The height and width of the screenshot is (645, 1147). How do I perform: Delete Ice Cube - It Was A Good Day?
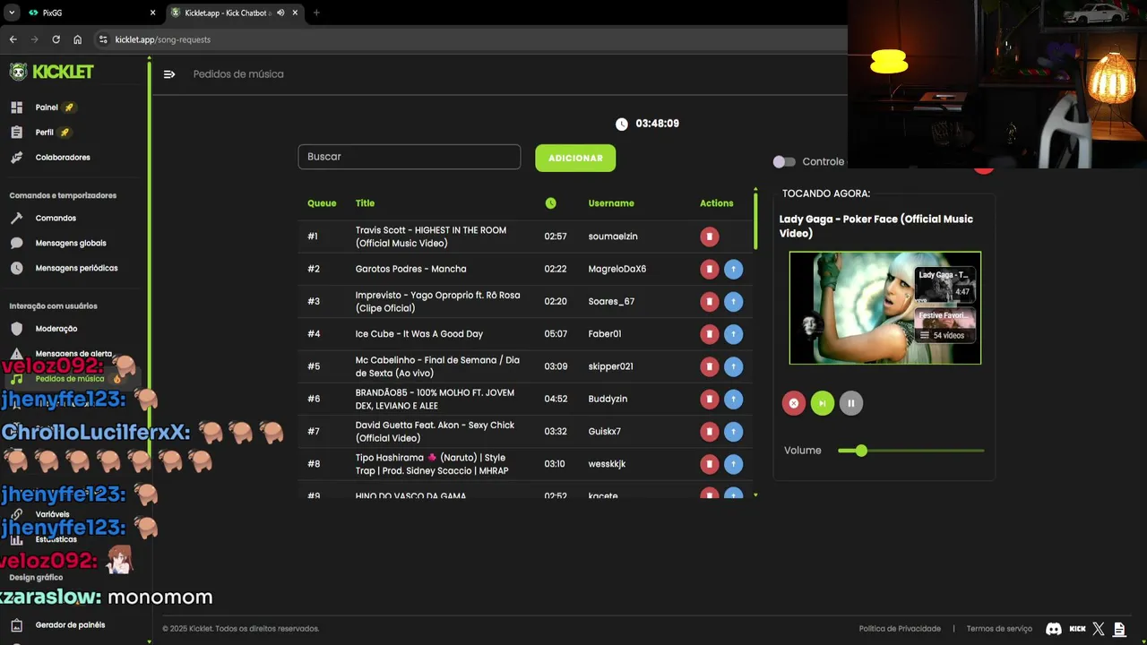709,334
